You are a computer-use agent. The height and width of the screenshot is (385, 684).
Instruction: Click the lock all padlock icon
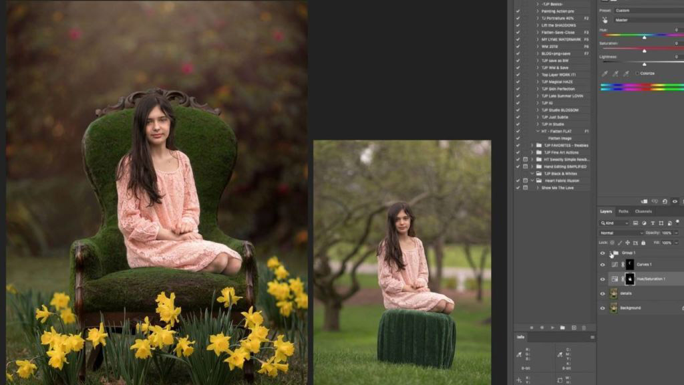(x=643, y=243)
